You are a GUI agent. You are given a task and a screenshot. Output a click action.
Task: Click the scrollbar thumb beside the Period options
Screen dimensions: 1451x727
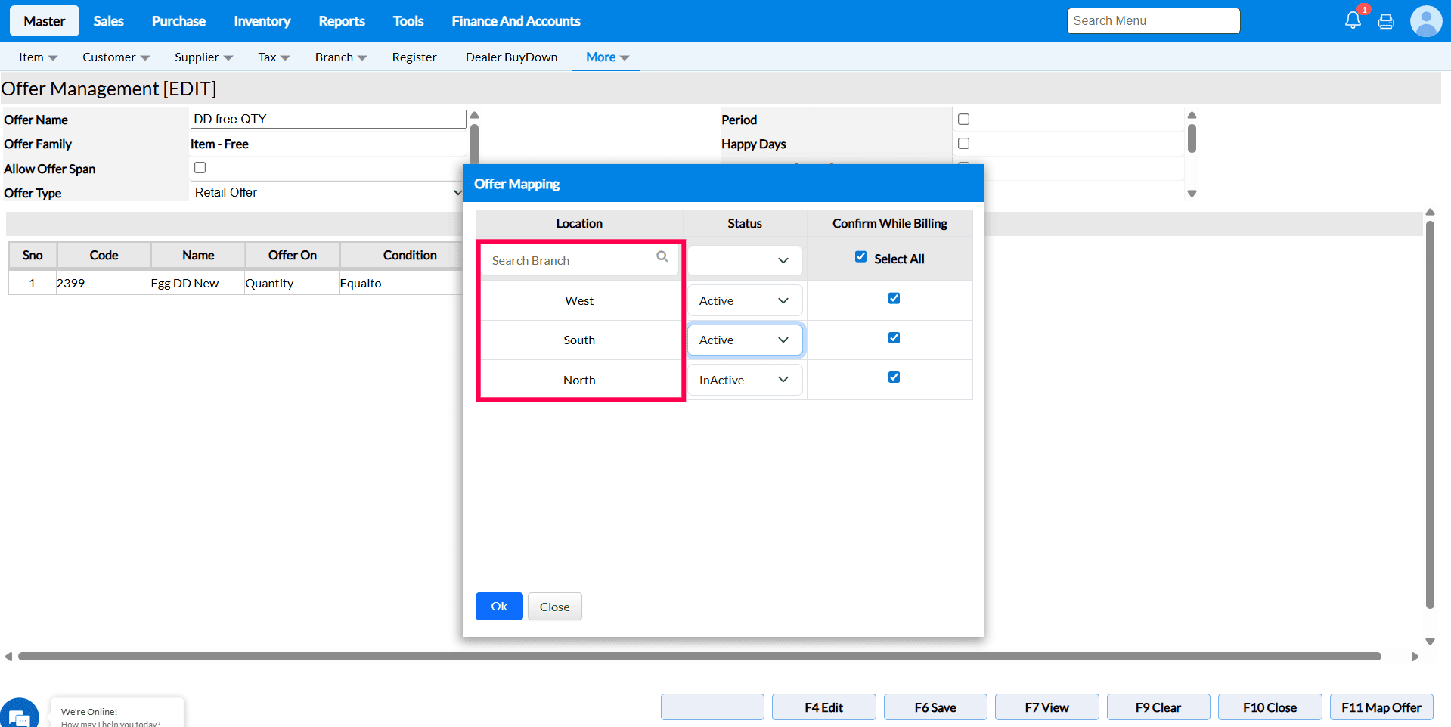pos(1192,138)
